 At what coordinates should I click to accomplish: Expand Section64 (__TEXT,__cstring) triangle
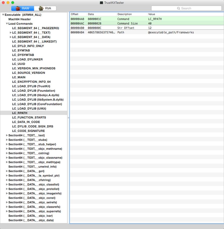pyautogui.click(x=7, y=153)
